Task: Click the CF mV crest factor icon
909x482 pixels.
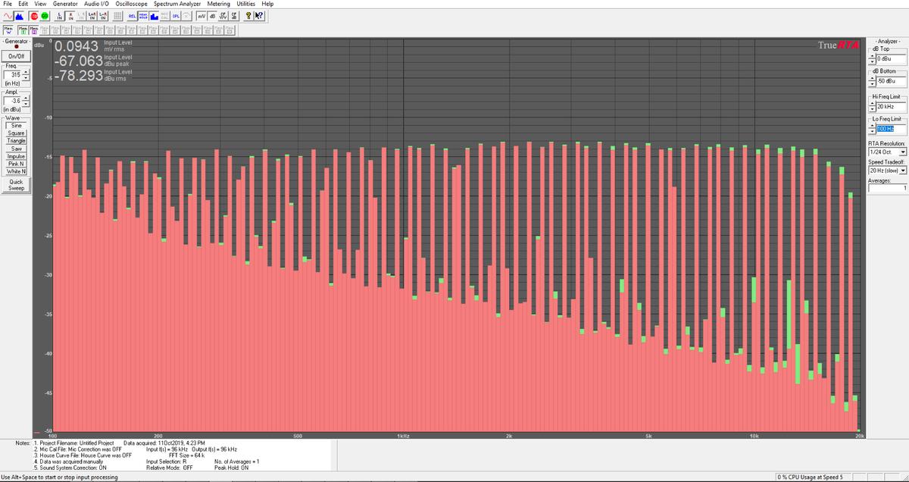Action: point(223,16)
